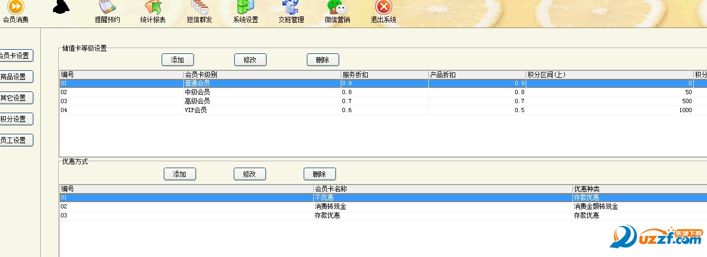
Task: Click 修改 in 储值卡等级设置
Action: click(250, 60)
